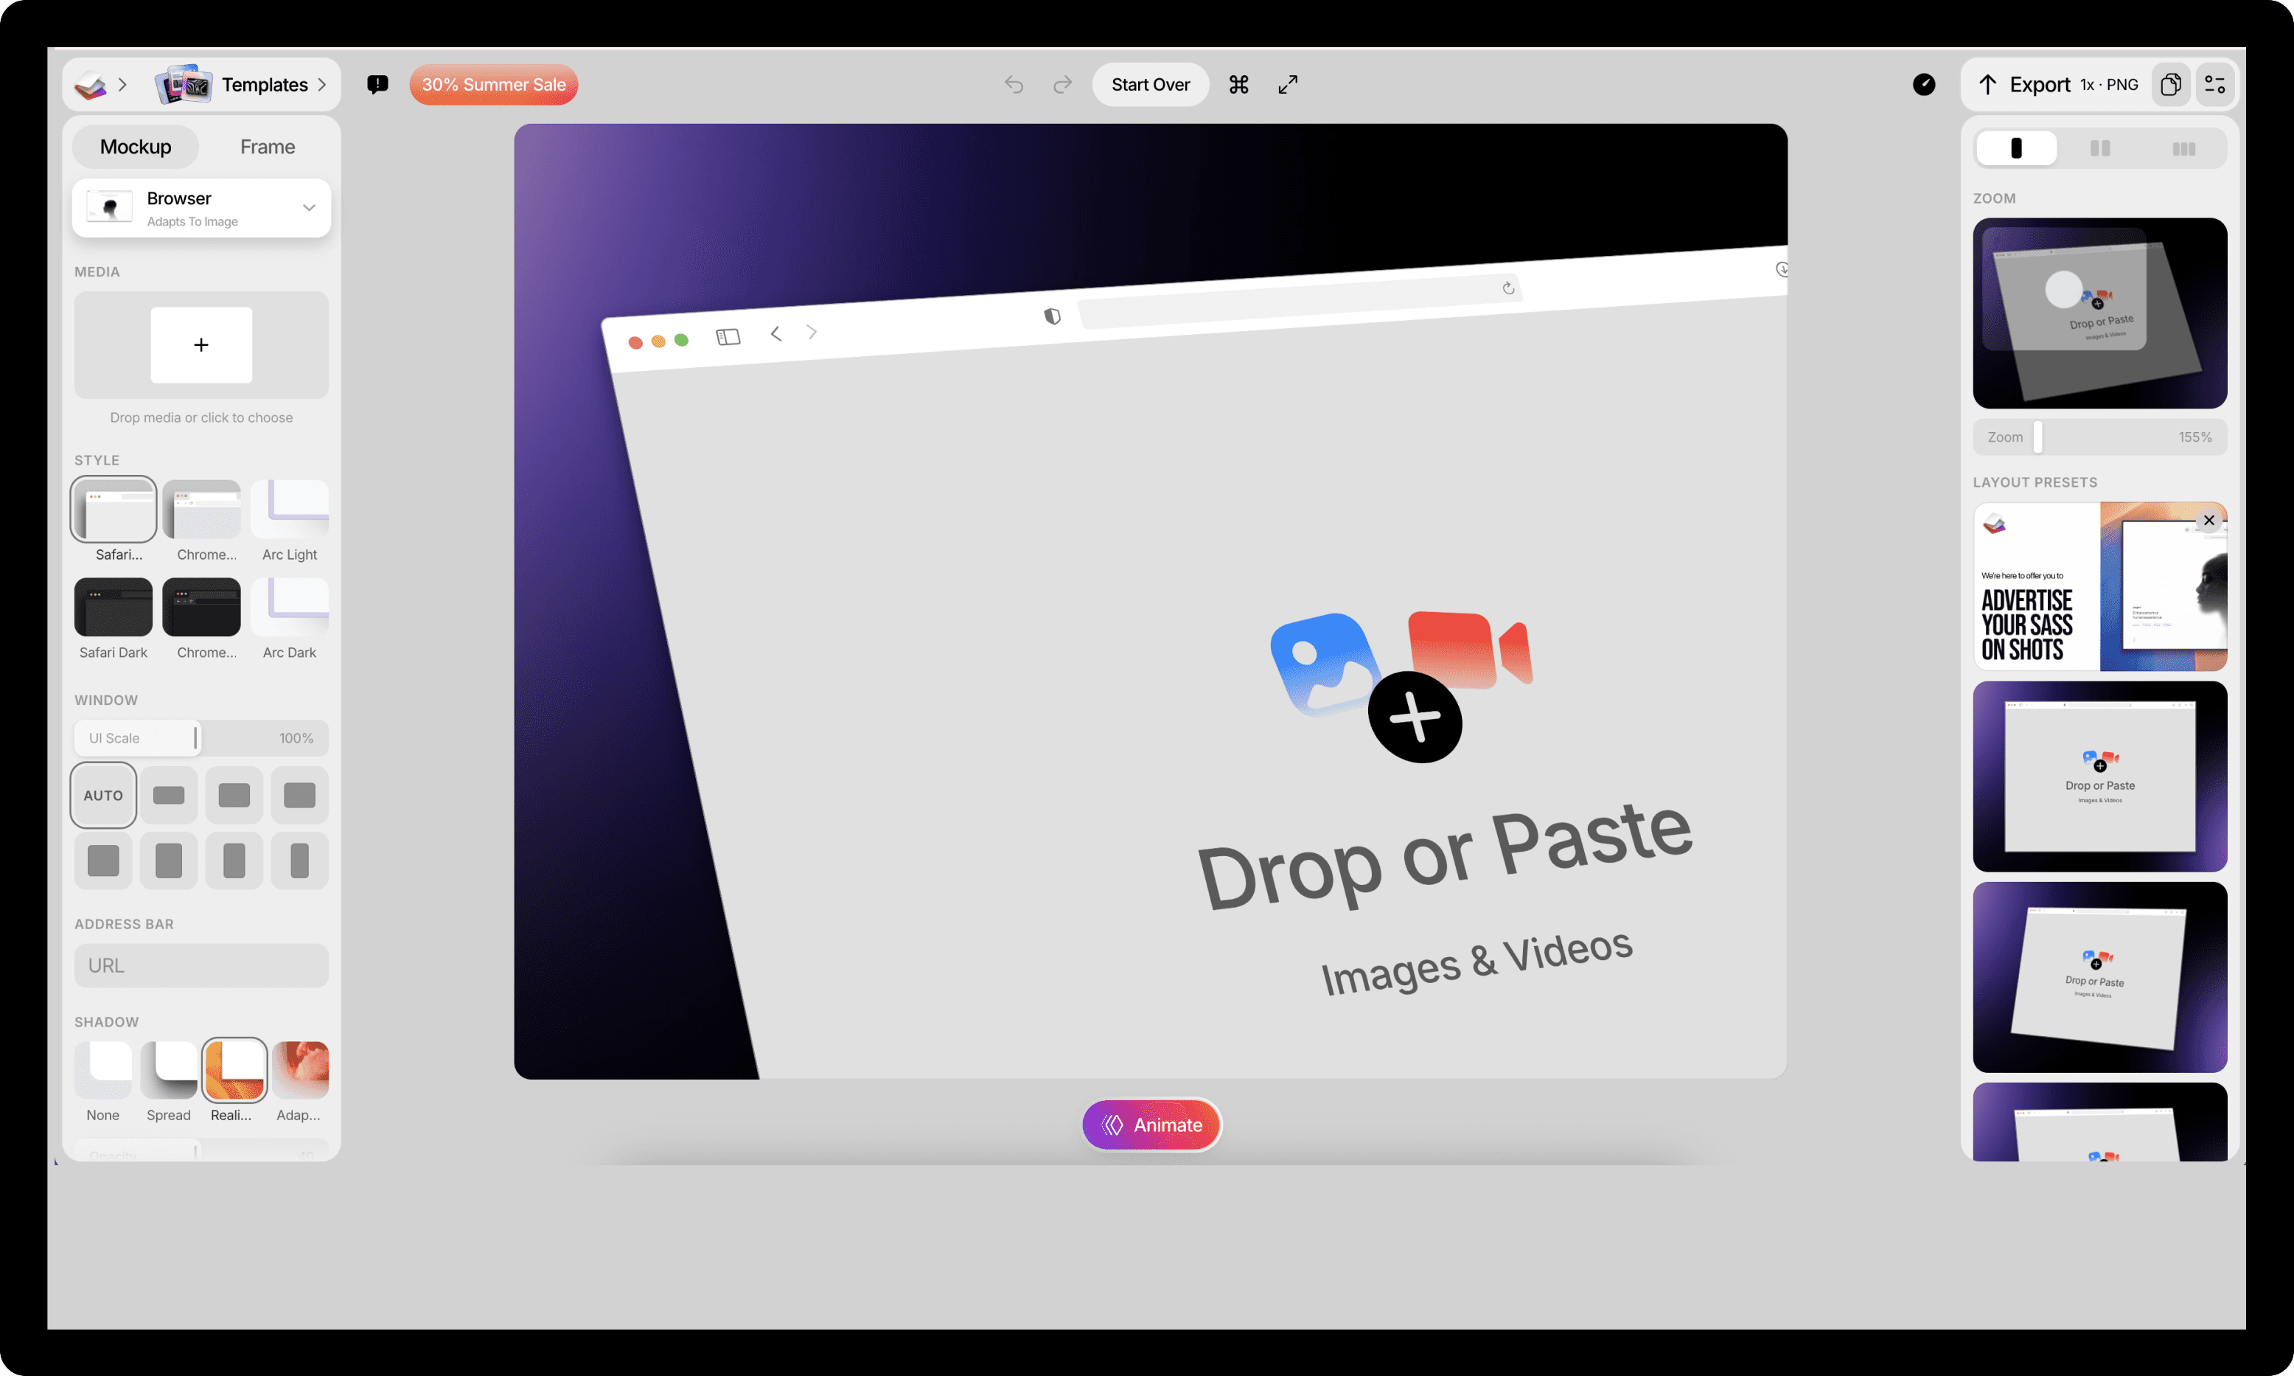Click the Drop or Paste plus icon on canvas

pos(1415,717)
